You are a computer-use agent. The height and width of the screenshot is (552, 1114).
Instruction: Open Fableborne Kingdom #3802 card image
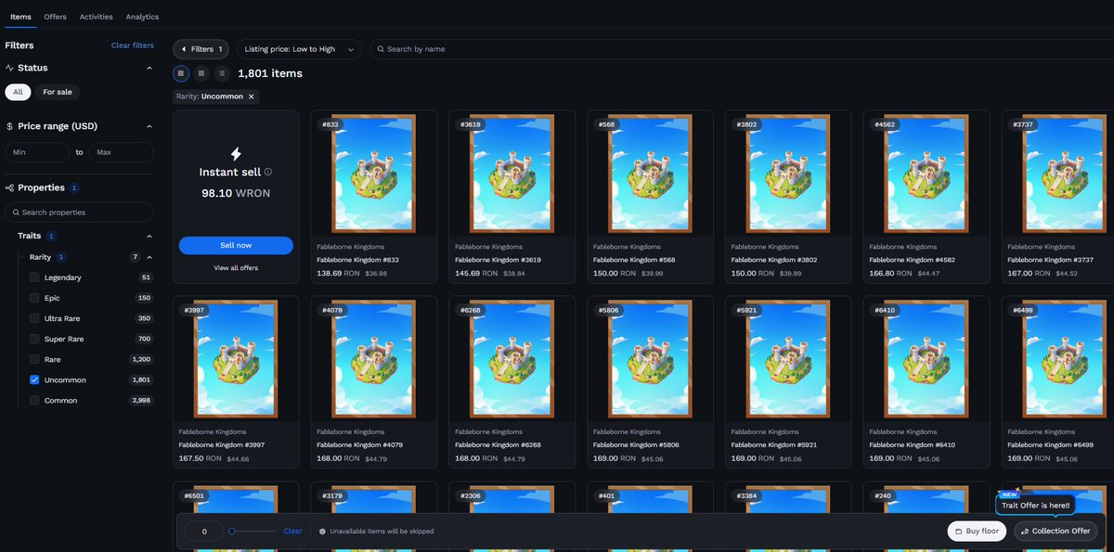point(788,173)
